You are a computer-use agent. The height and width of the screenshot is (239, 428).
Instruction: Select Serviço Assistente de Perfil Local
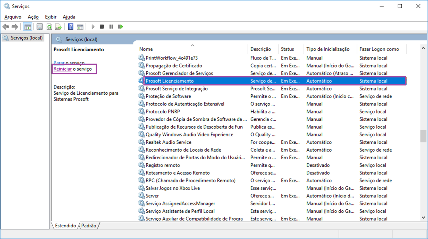[272, 211]
